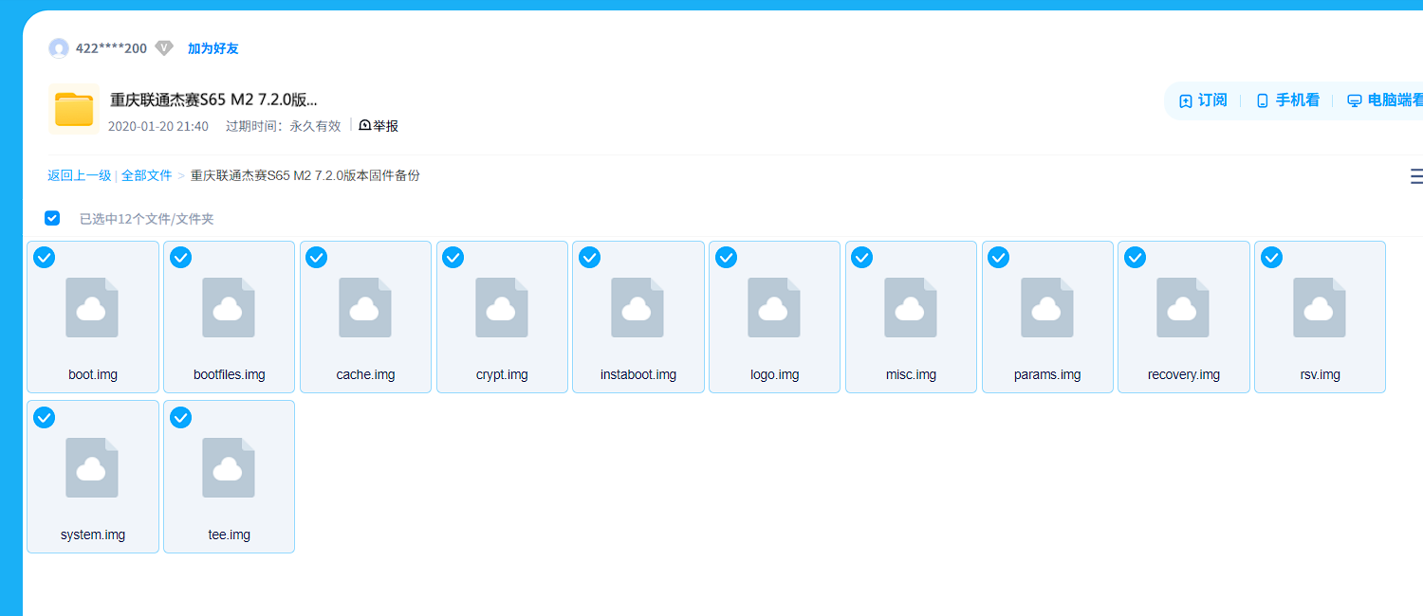
Task: Click the system.img file name
Action: click(x=93, y=534)
